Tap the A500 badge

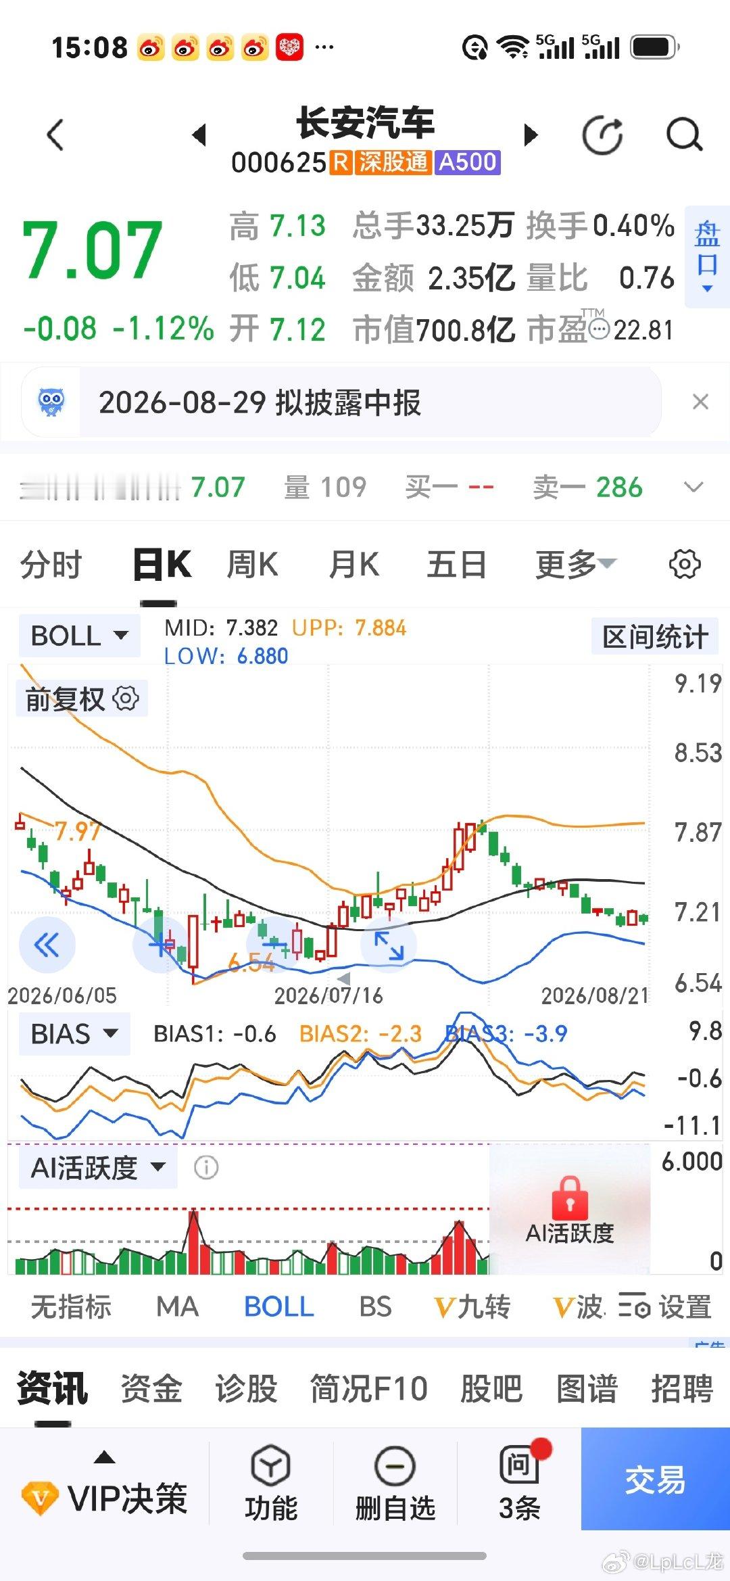coord(468,162)
